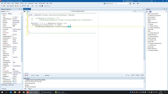Click the red macro record icon

click(26, 75)
